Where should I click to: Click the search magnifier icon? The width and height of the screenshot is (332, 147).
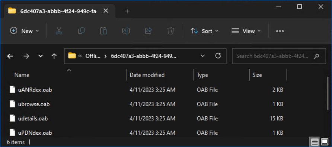pos(316,56)
